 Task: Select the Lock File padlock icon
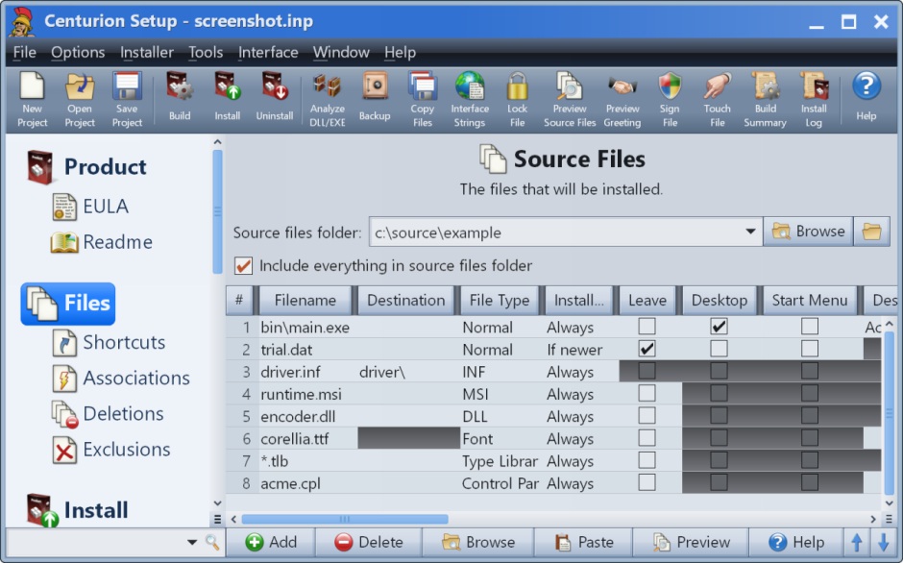click(x=518, y=88)
